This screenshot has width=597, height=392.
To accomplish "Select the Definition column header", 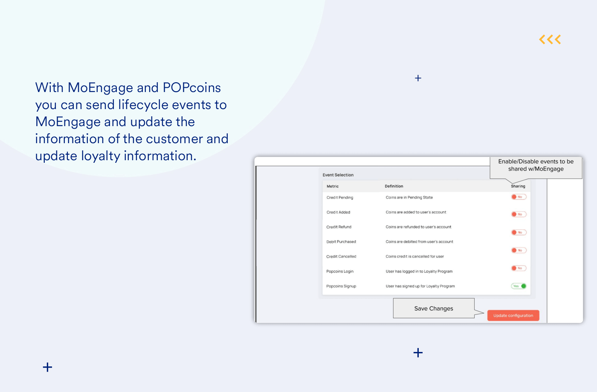I will 394,186.
